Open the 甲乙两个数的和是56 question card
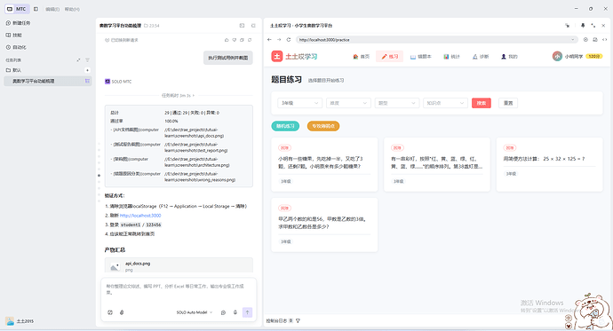613x331 pixels. point(324,225)
